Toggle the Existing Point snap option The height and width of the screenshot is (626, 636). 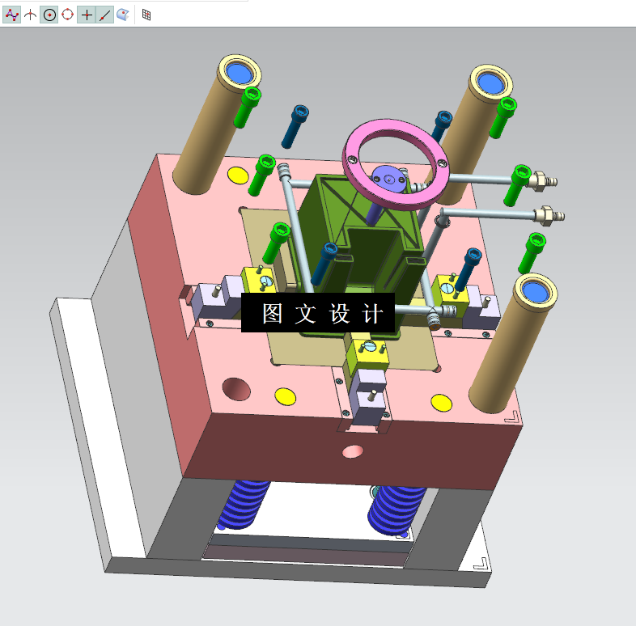(x=87, y=15)
